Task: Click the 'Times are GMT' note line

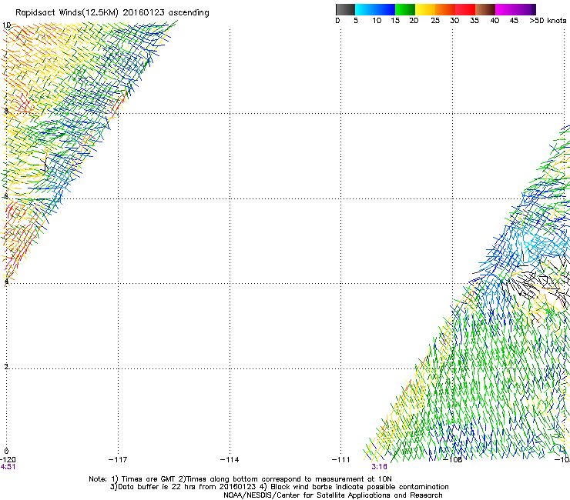Action: pyautogui.click(x=240, y=479)
